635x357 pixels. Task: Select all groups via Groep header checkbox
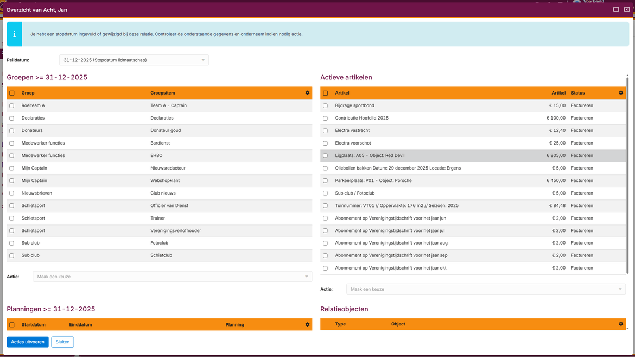12,93
